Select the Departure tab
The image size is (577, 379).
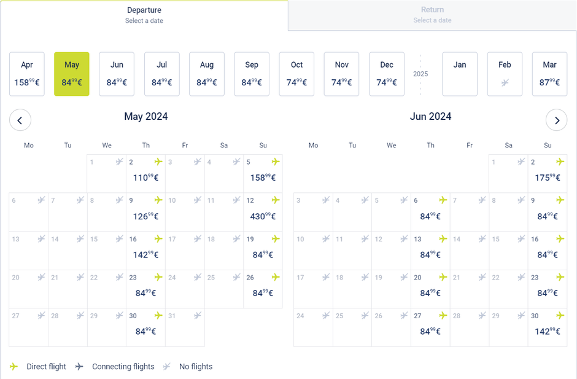point(144,15)
